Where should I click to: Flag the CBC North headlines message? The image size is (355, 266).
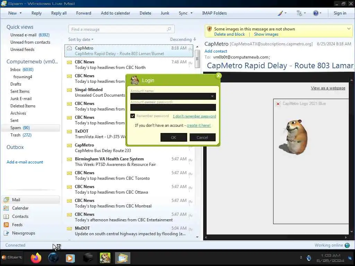point(190,63)
